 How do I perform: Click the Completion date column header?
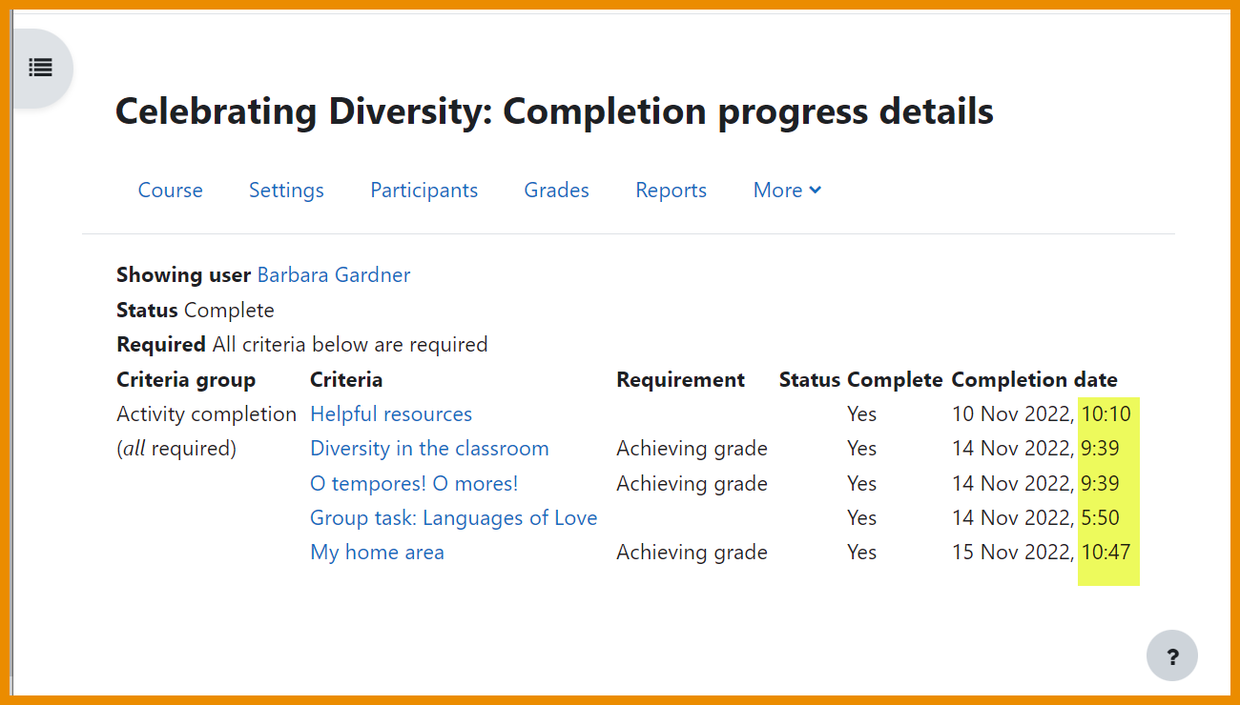click(1034, 379)
